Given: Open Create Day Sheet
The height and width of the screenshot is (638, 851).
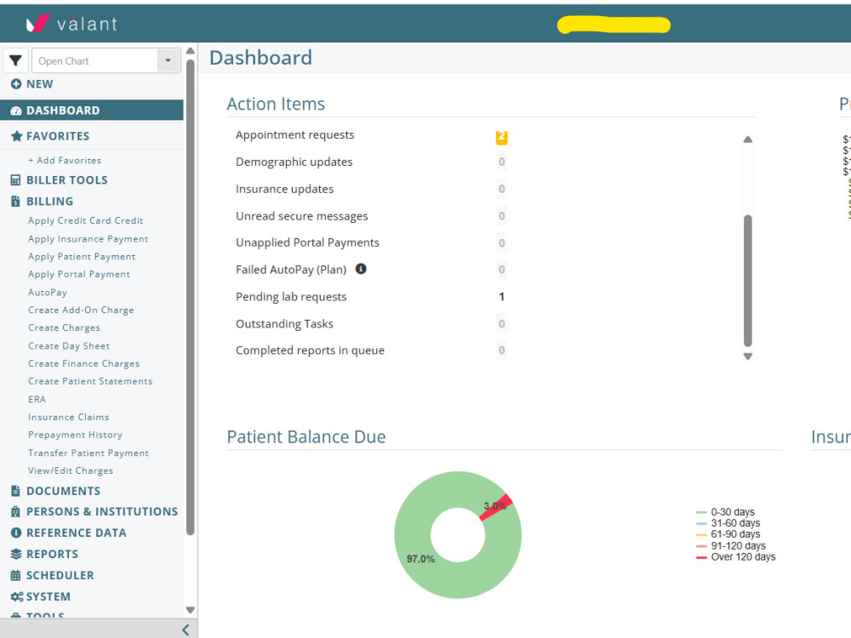Looking at the screenshot, I should (69, 346).
